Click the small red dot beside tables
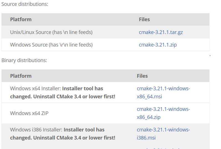This screenshot has width=221, height=149. coord(210,56)
